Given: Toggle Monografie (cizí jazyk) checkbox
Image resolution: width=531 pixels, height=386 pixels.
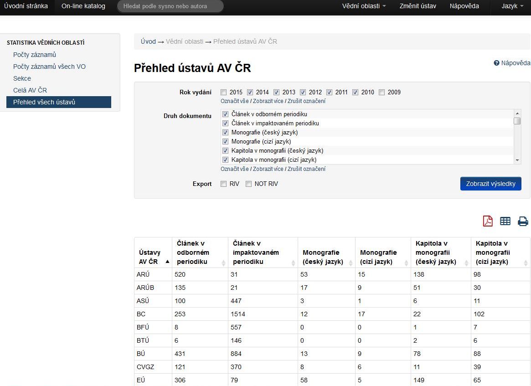Looking at the screenshot, I should [225, 142].
